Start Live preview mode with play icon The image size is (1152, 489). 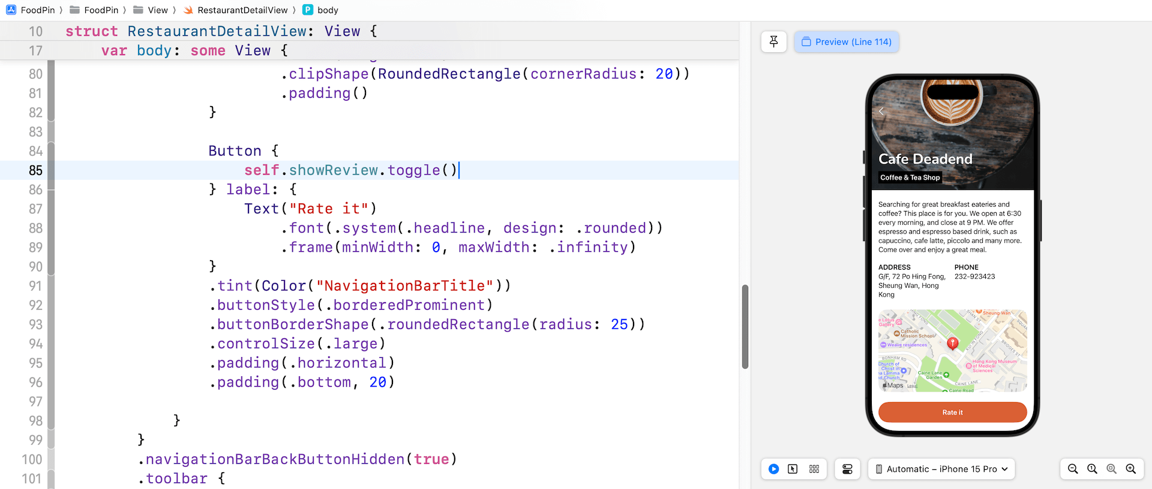(x=774, y=469)
